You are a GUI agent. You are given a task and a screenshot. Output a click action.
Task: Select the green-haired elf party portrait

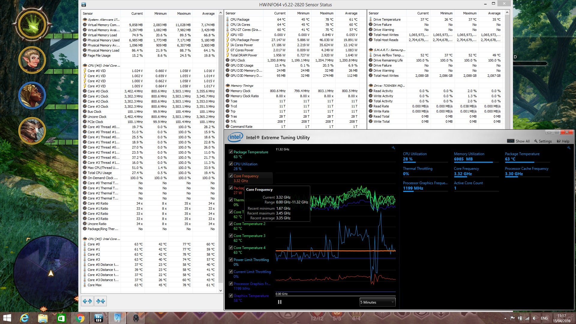[x=32, y=60]
